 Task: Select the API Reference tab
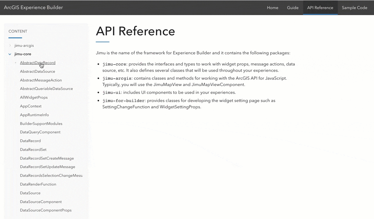pos(320,8)
